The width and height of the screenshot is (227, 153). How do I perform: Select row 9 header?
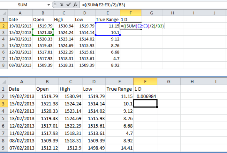click(x=4, y=149)
